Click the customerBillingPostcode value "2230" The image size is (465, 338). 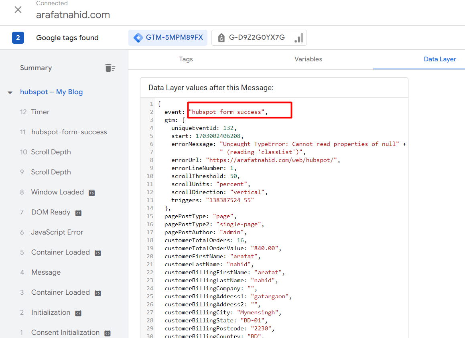[x=261, y=328]
